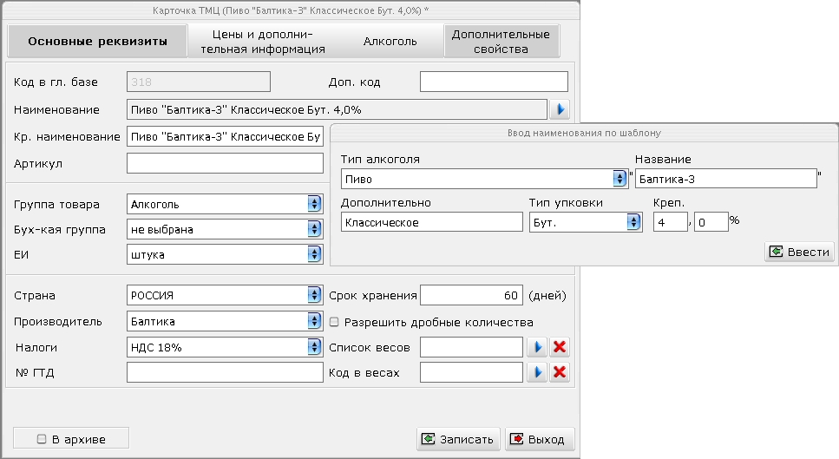Enable Разрешить дробные количества checkbox
Image resolution: width=839 pixels, height=459 pixels.
(x=334, y=322)
